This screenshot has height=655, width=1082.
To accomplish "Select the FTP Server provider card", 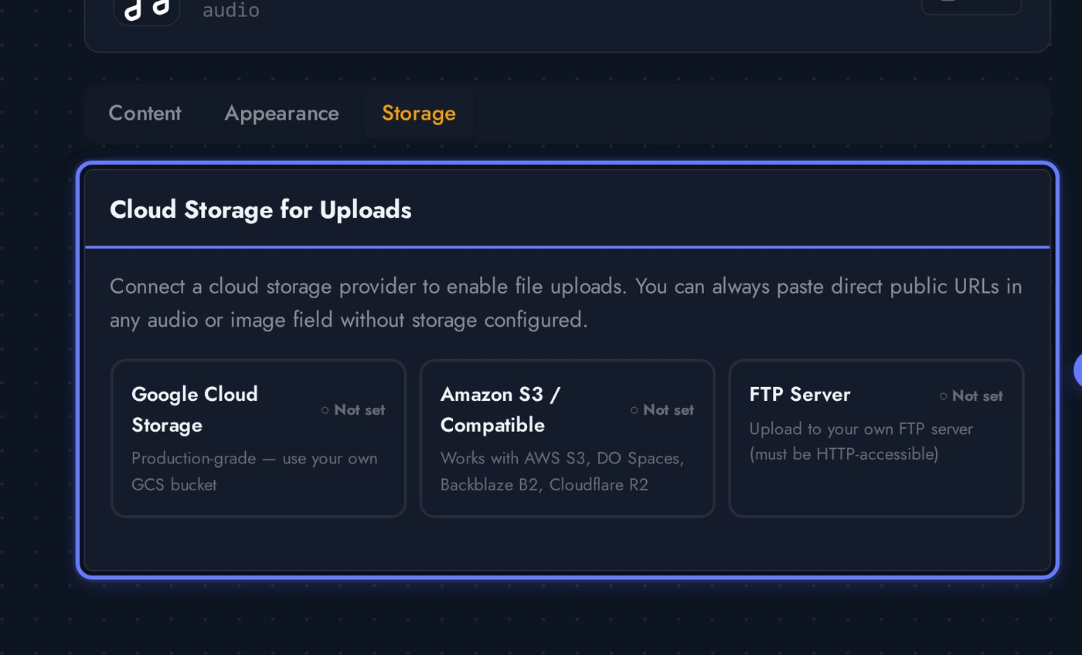I will [875, 438].
